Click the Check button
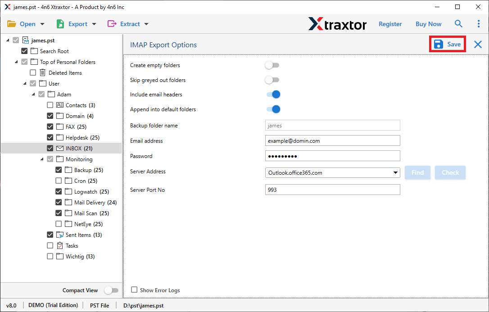Viewport: 489px width, 312px height. [x=450, y=173]
